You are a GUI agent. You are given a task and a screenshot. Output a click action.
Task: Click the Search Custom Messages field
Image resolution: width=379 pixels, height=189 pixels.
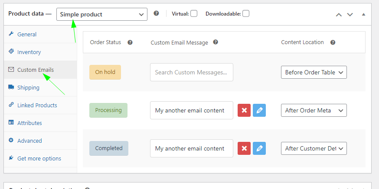[191, 72]
